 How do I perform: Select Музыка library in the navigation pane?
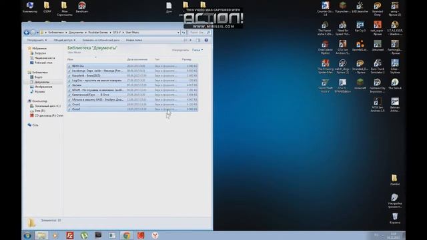[39, 92]
